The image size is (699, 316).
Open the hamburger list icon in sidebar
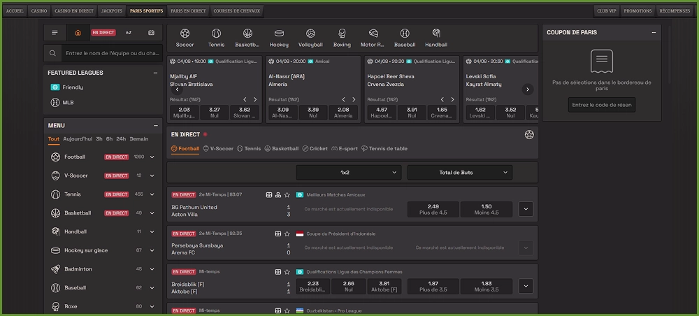coord(55,33)
